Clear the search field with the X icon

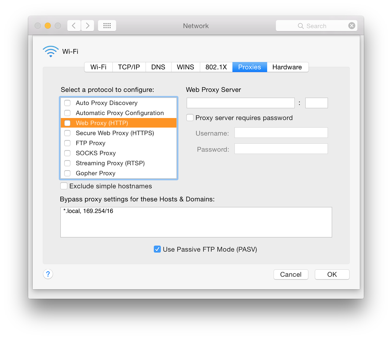point(352,26)
